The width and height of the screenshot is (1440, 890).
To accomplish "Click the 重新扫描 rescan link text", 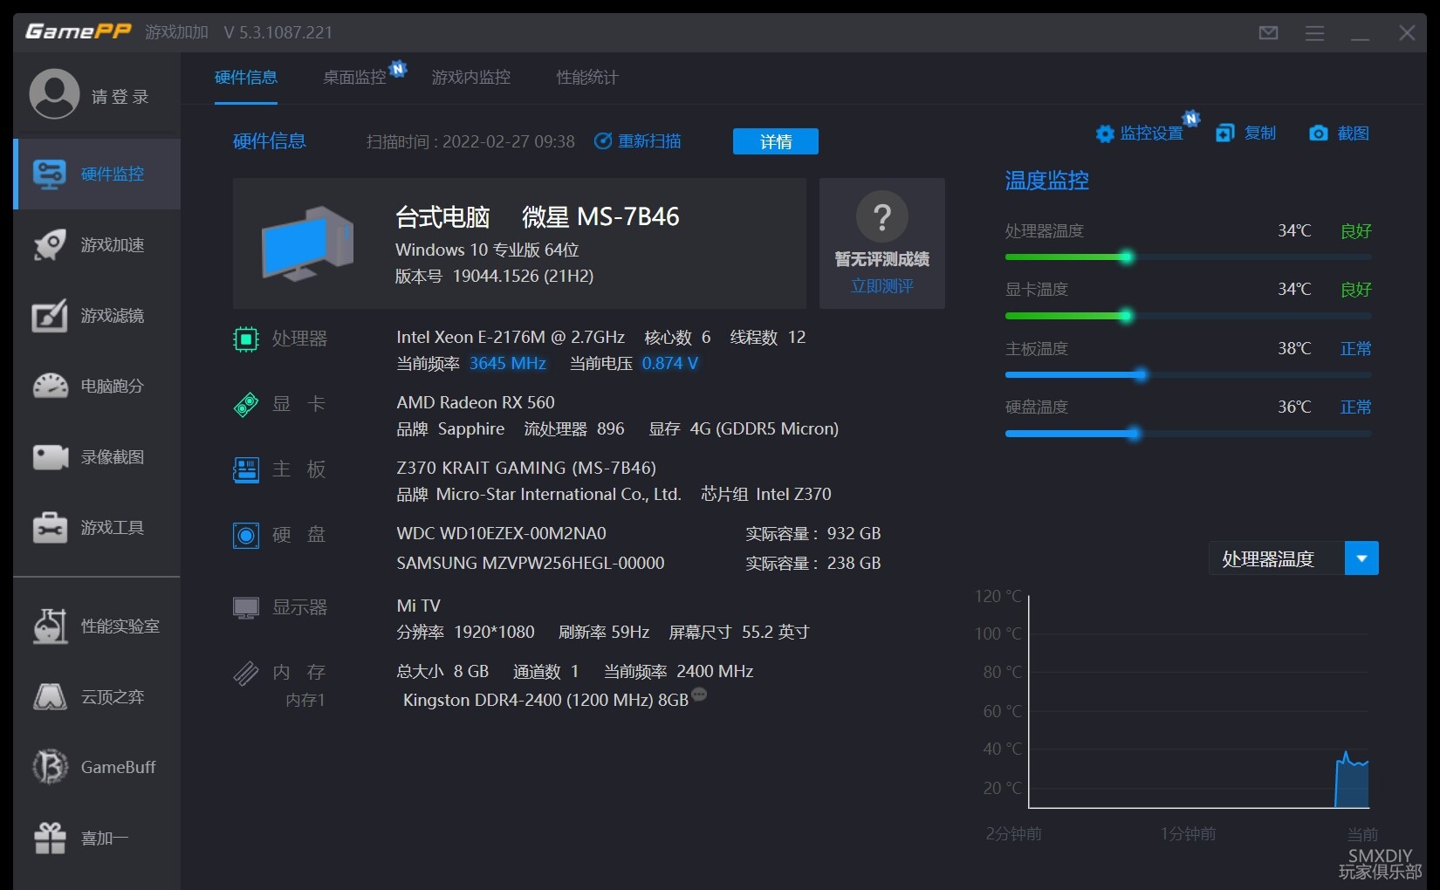I will [x=649, y=141].
